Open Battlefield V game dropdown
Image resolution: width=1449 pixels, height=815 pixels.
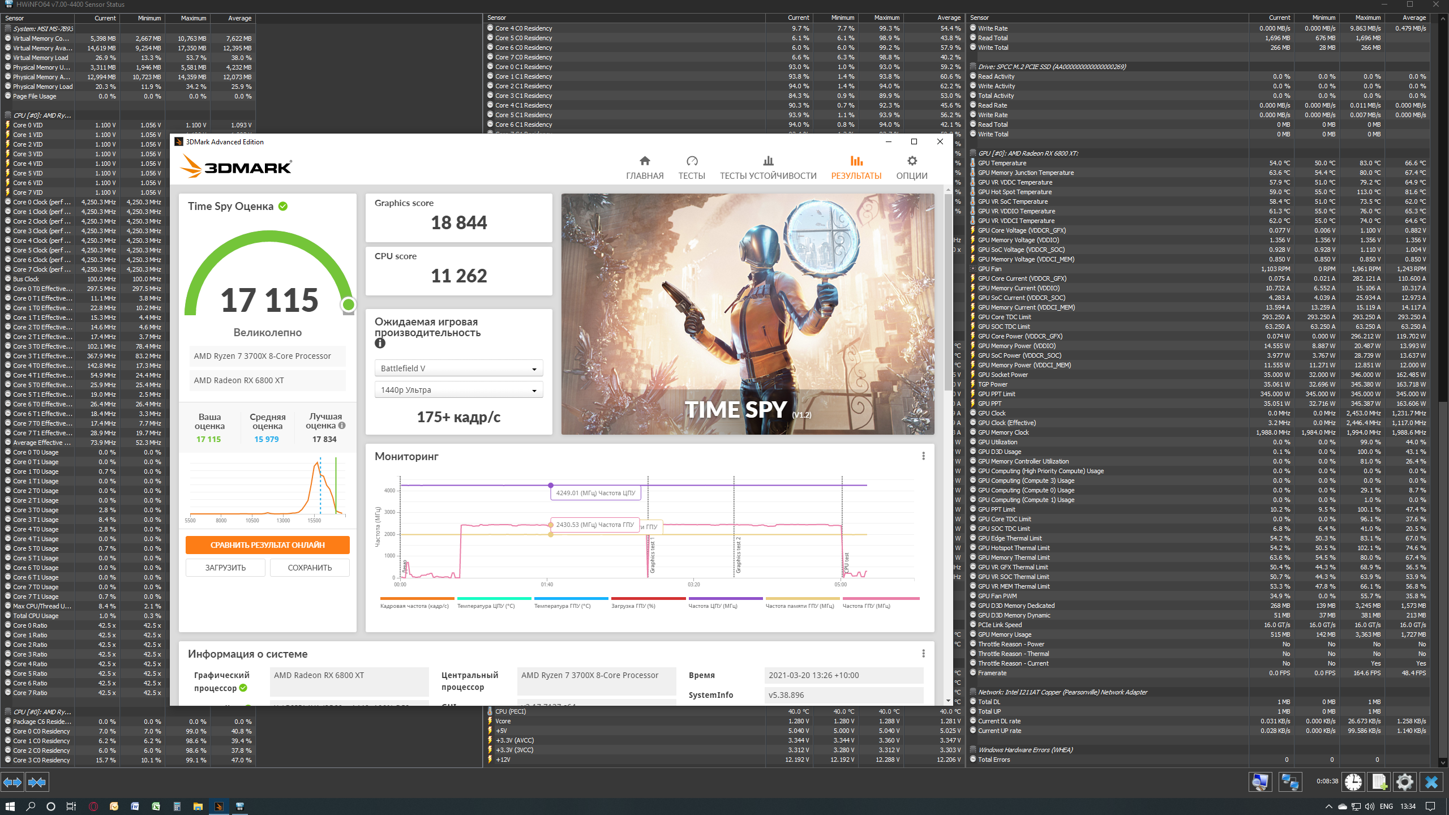pyautogui.click(x=458, y=368)
